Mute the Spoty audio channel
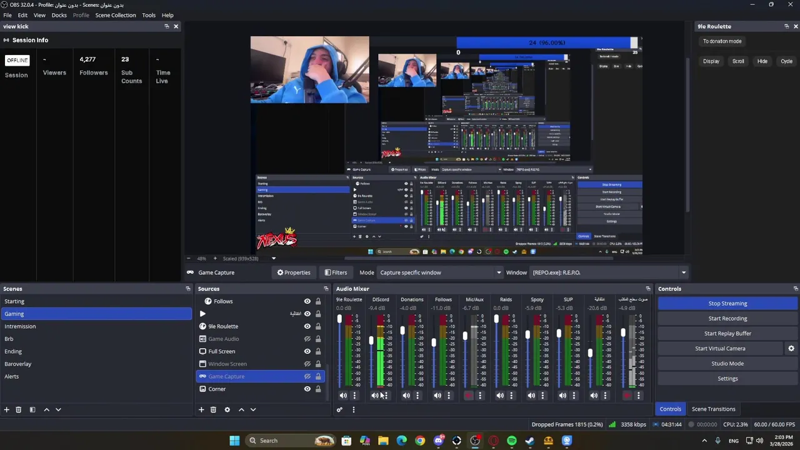The height and width of the screenshot is (450, 800). [531, 395]
